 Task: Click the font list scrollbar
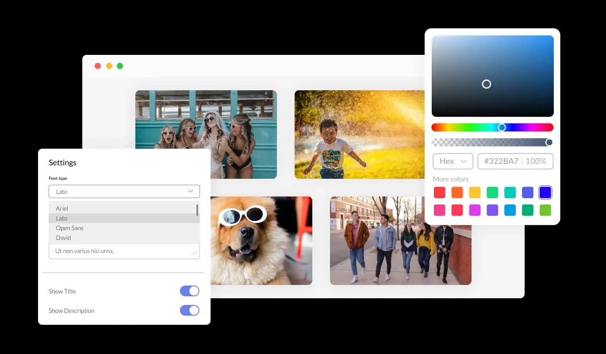click(x=197, y=210)
